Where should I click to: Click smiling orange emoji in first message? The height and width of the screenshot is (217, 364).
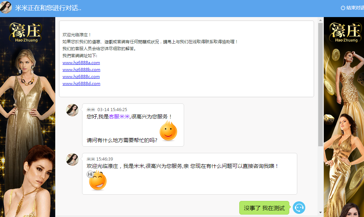coord(168,131)
